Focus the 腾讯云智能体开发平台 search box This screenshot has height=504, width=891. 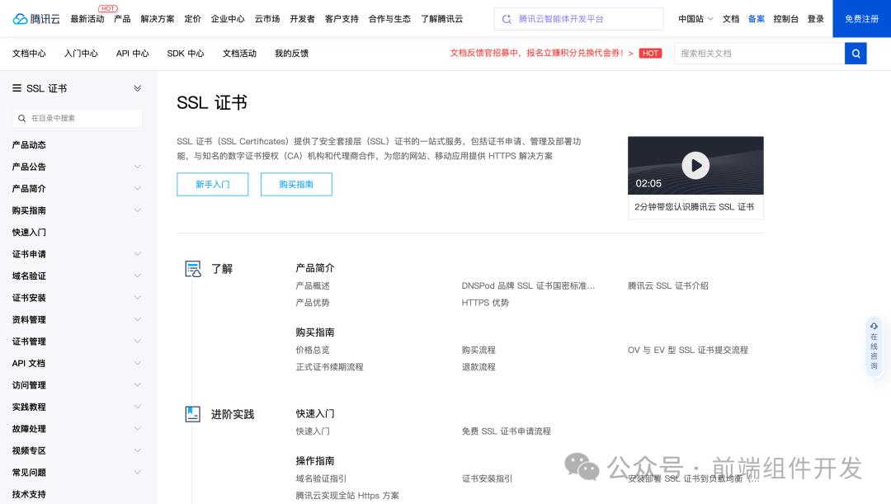(x=578, y=19)
